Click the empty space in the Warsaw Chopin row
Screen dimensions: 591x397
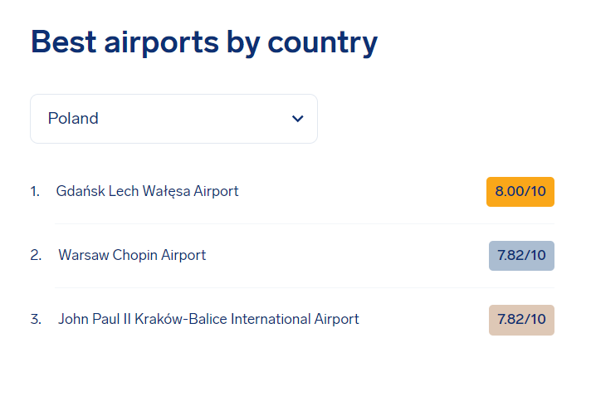click(x=347, y=256)
